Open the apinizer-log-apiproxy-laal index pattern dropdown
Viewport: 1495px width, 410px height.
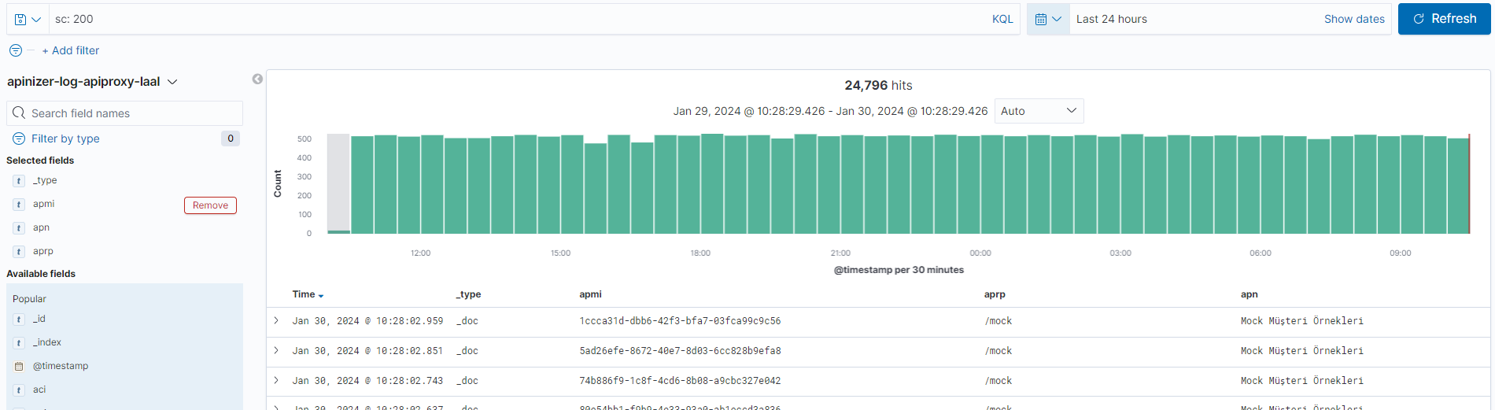coord(92,82)
